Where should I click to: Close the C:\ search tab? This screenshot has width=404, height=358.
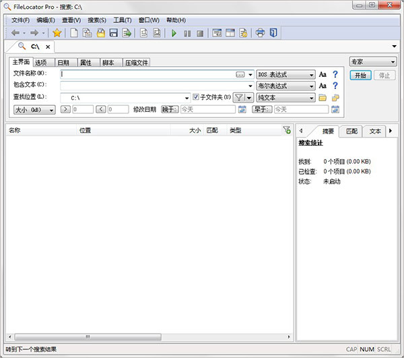pos(48,47)
